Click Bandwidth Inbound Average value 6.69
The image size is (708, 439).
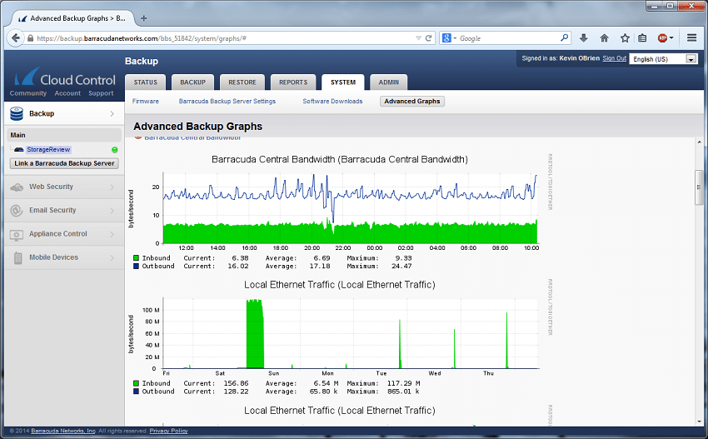pyautogui.click(x=322, y=258)
